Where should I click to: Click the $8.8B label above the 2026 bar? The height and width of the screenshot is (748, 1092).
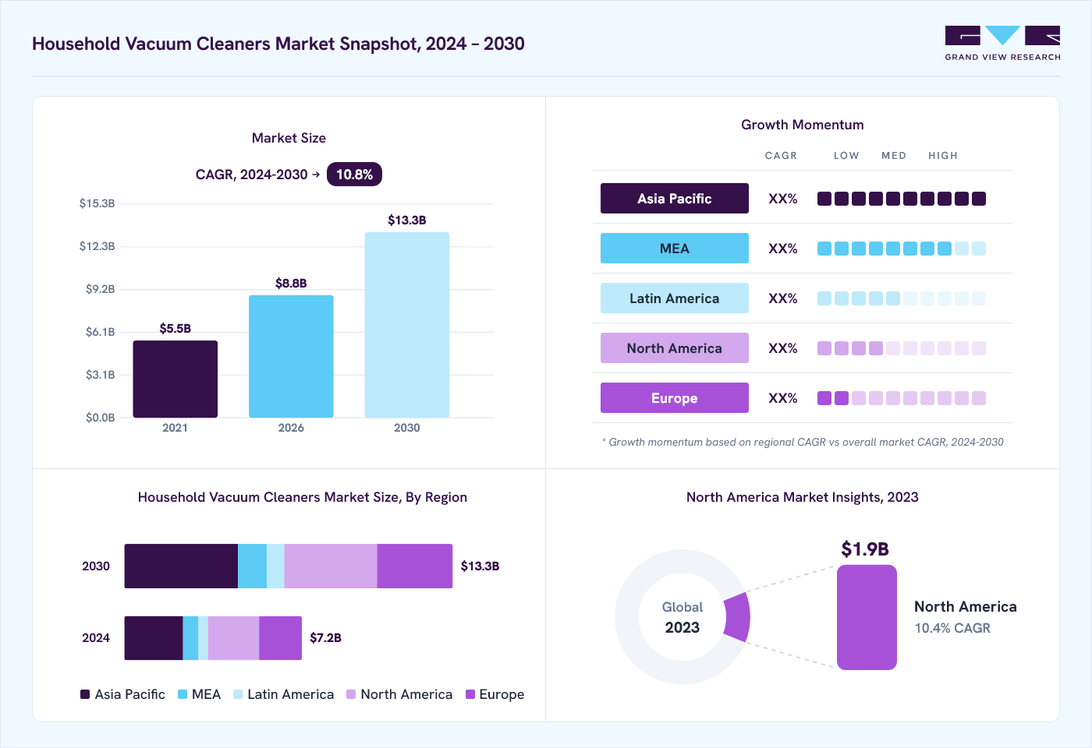pos(291,284)
